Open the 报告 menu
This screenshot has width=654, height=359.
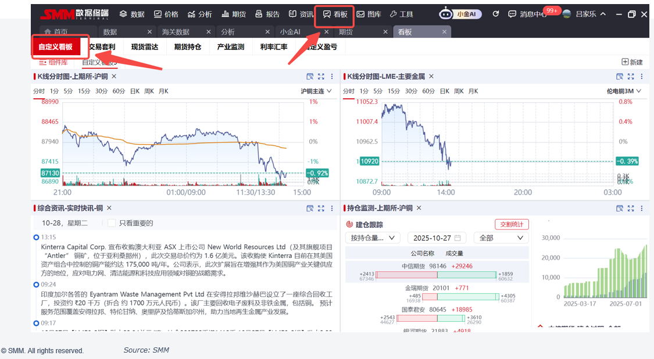(x=267, y=14)
